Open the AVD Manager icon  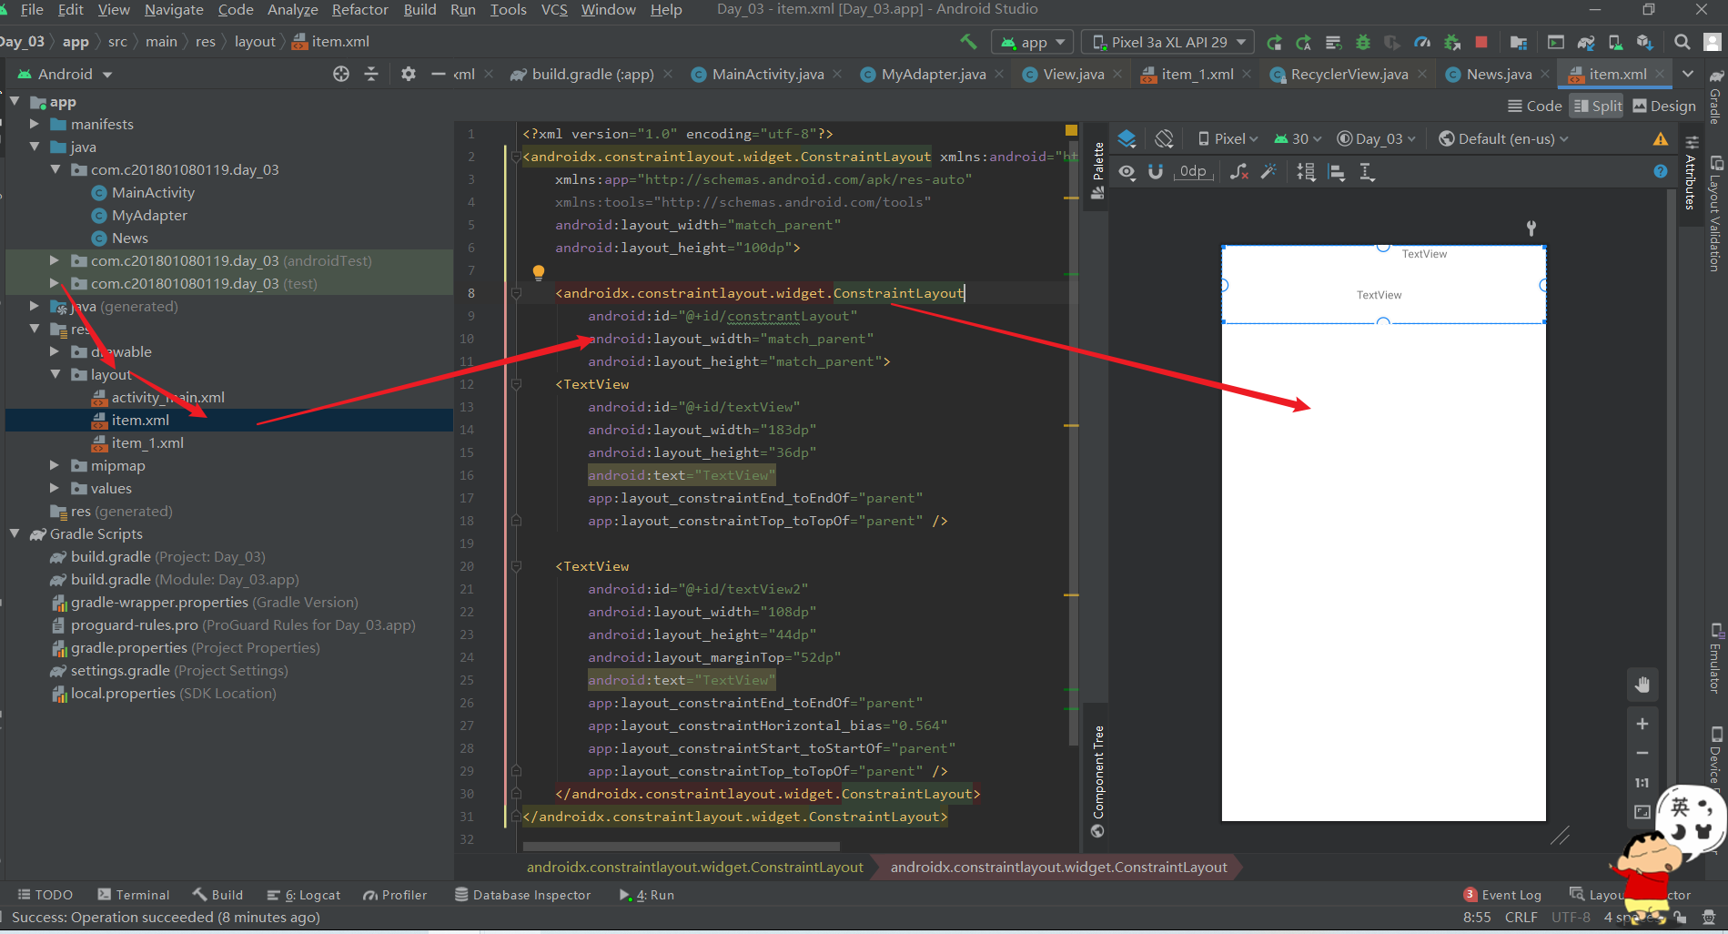[1615, 42]
